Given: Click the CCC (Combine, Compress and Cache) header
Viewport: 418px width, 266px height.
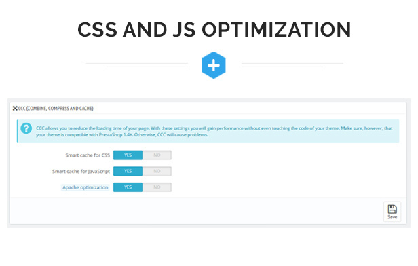Looking at the screenshot, I should (x=56, y=108).
